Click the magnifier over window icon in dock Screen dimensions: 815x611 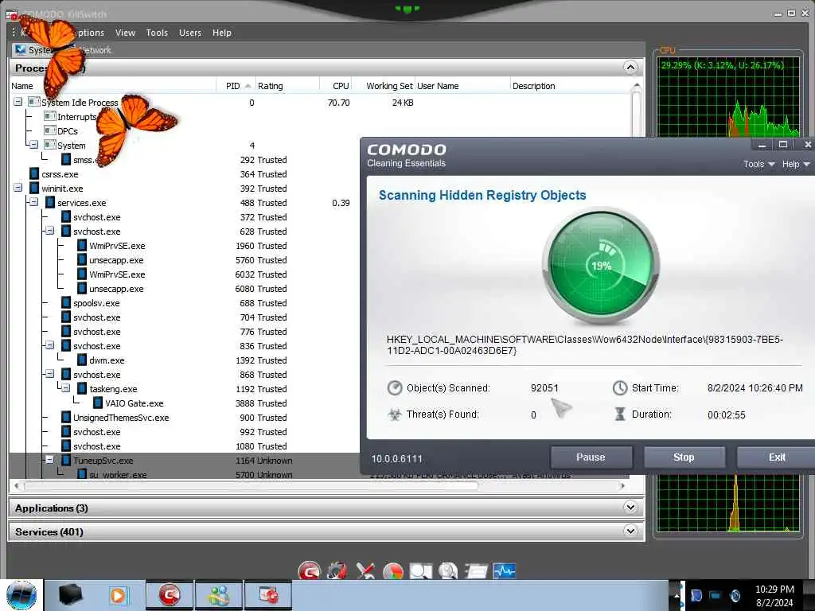coord(421,571)
